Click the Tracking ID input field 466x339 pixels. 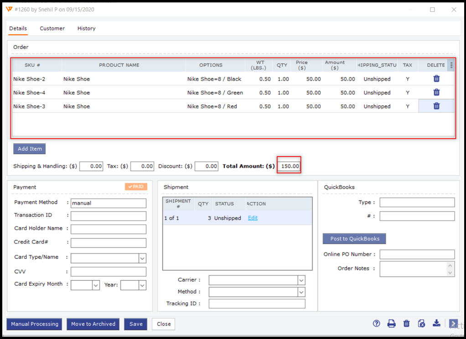pos(257,304)
